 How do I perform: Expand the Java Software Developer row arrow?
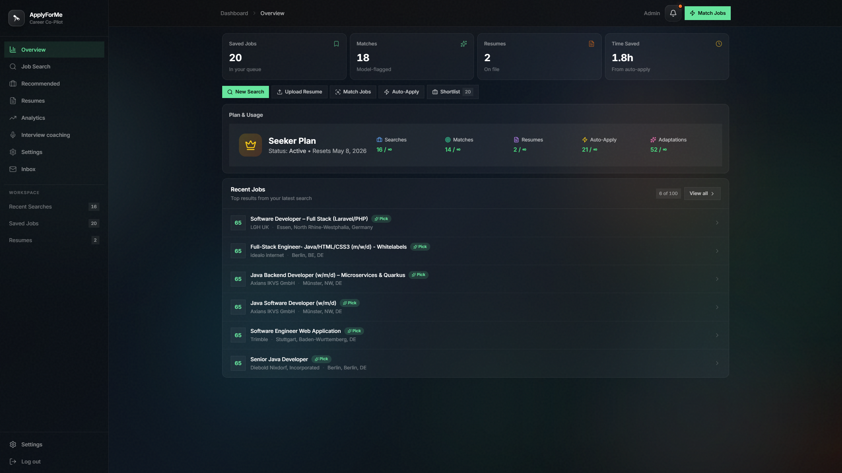(717, 307)
